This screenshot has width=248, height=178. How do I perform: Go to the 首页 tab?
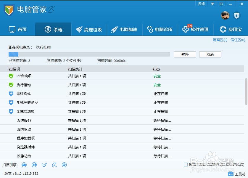(x=17, y=29)
